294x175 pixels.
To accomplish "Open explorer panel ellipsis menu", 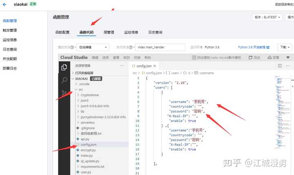I will [x=122, y=66].
